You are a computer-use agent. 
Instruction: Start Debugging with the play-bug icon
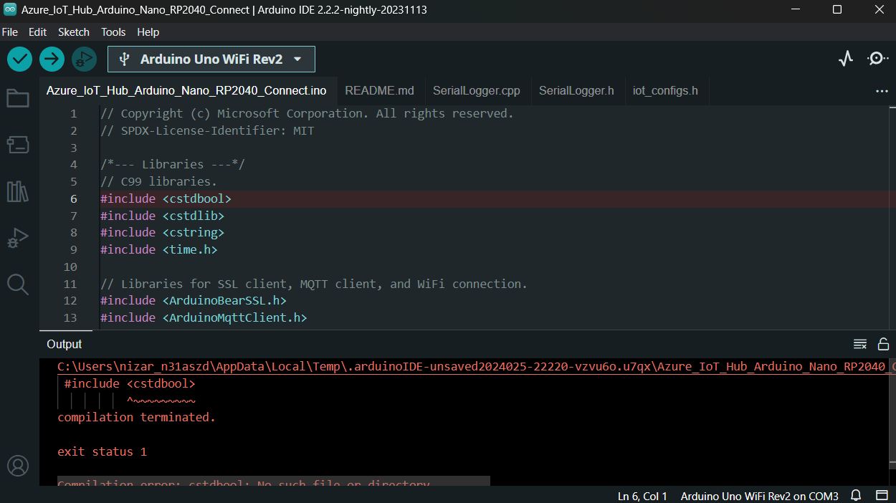[x=84, y=59]
